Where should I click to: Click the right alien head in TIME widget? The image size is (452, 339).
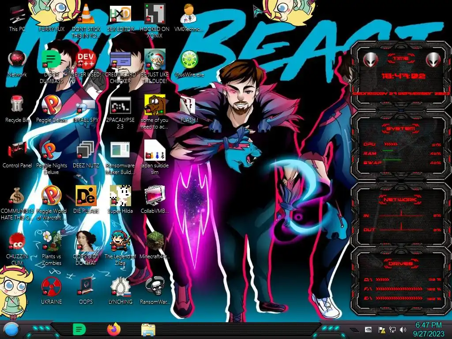pyautogui.click(x=433, y=60)
